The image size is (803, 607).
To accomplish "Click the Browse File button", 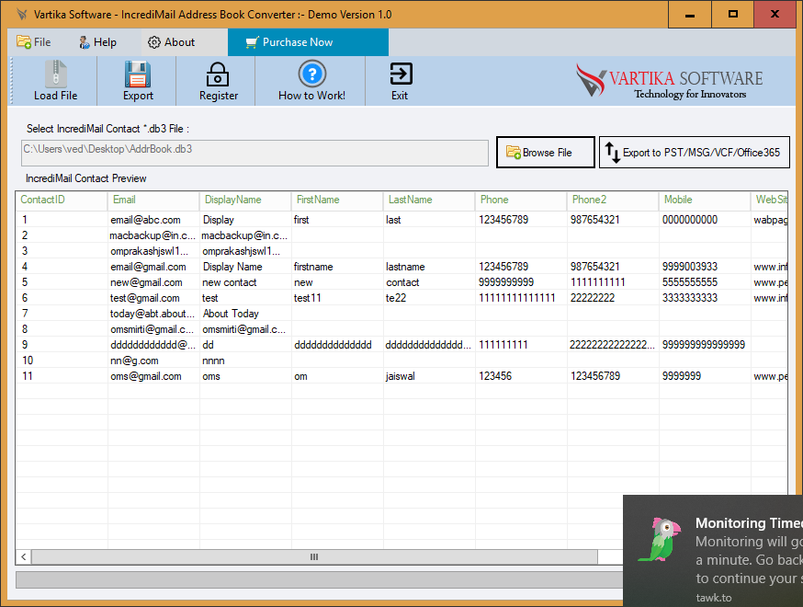I will pyautogui.click(x=546, y=153).
